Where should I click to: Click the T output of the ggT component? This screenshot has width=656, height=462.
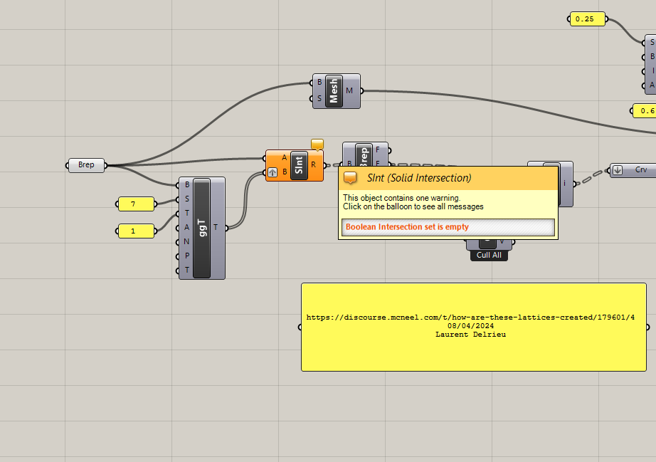[x=216, y=227]
